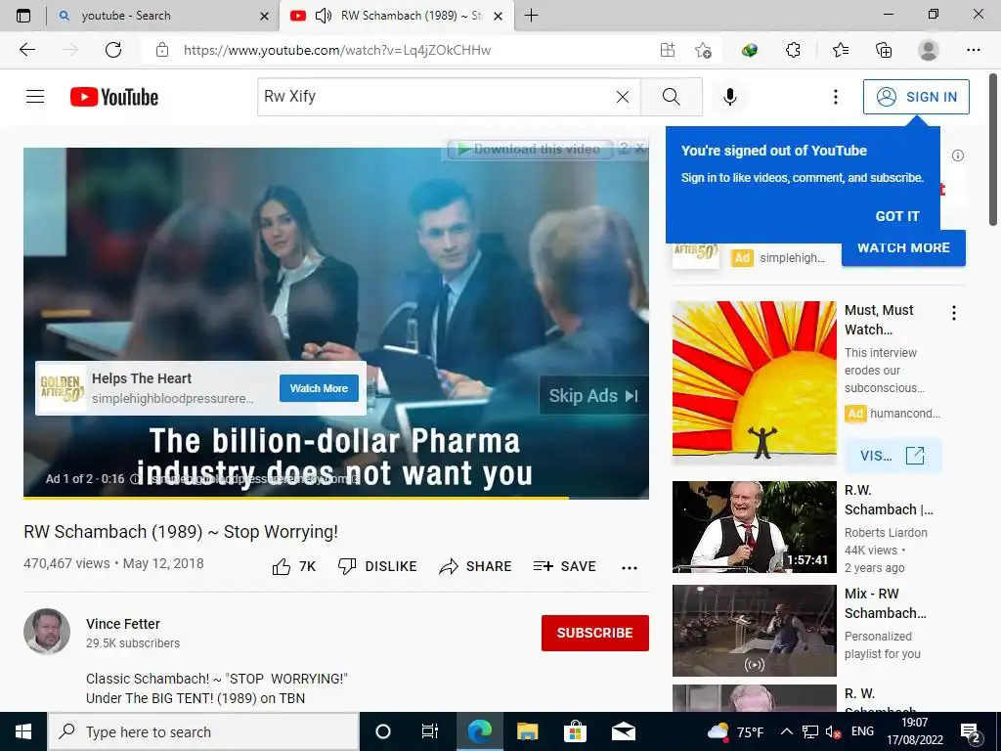1001x751 pixels.
Task: Click the SIGN IN button
Action: 916,97
